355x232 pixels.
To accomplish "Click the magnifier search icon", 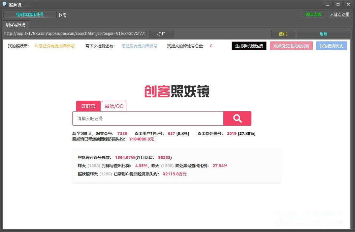I will (x=237, y=118).
